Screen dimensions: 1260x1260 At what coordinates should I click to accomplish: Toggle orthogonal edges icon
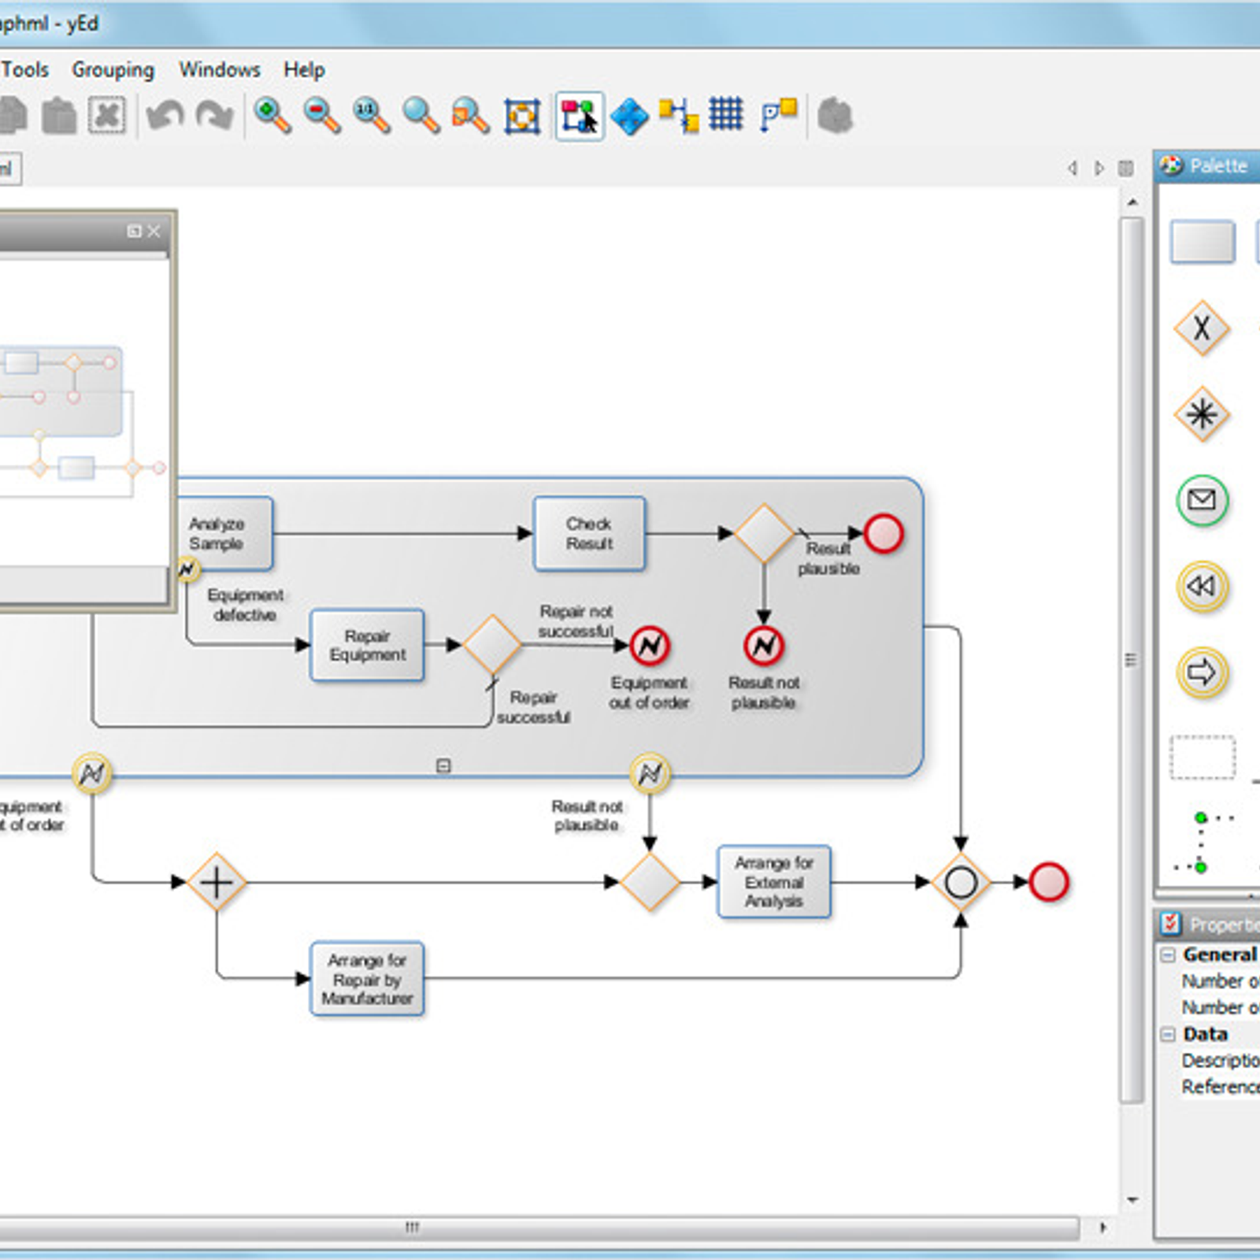pos(679,116)
